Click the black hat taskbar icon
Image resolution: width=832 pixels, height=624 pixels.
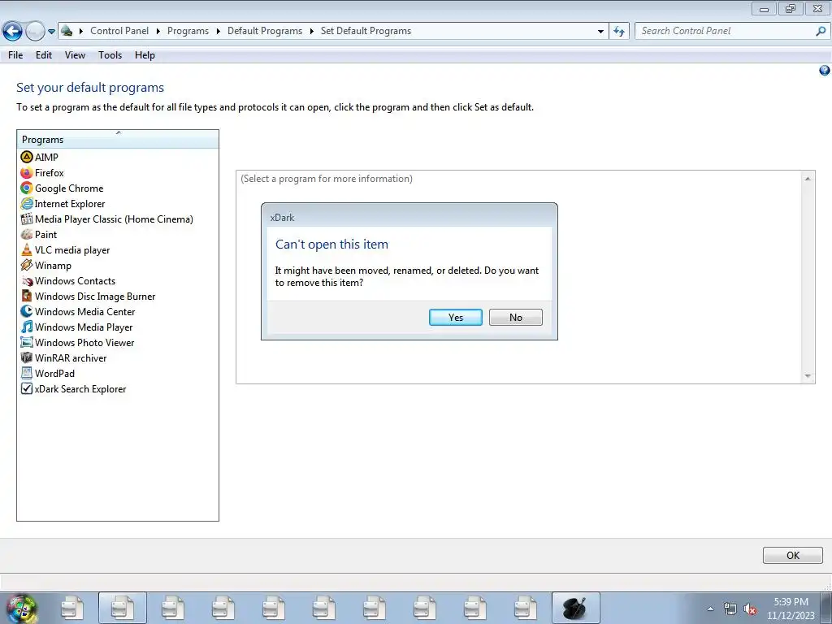tap(576, 608)
